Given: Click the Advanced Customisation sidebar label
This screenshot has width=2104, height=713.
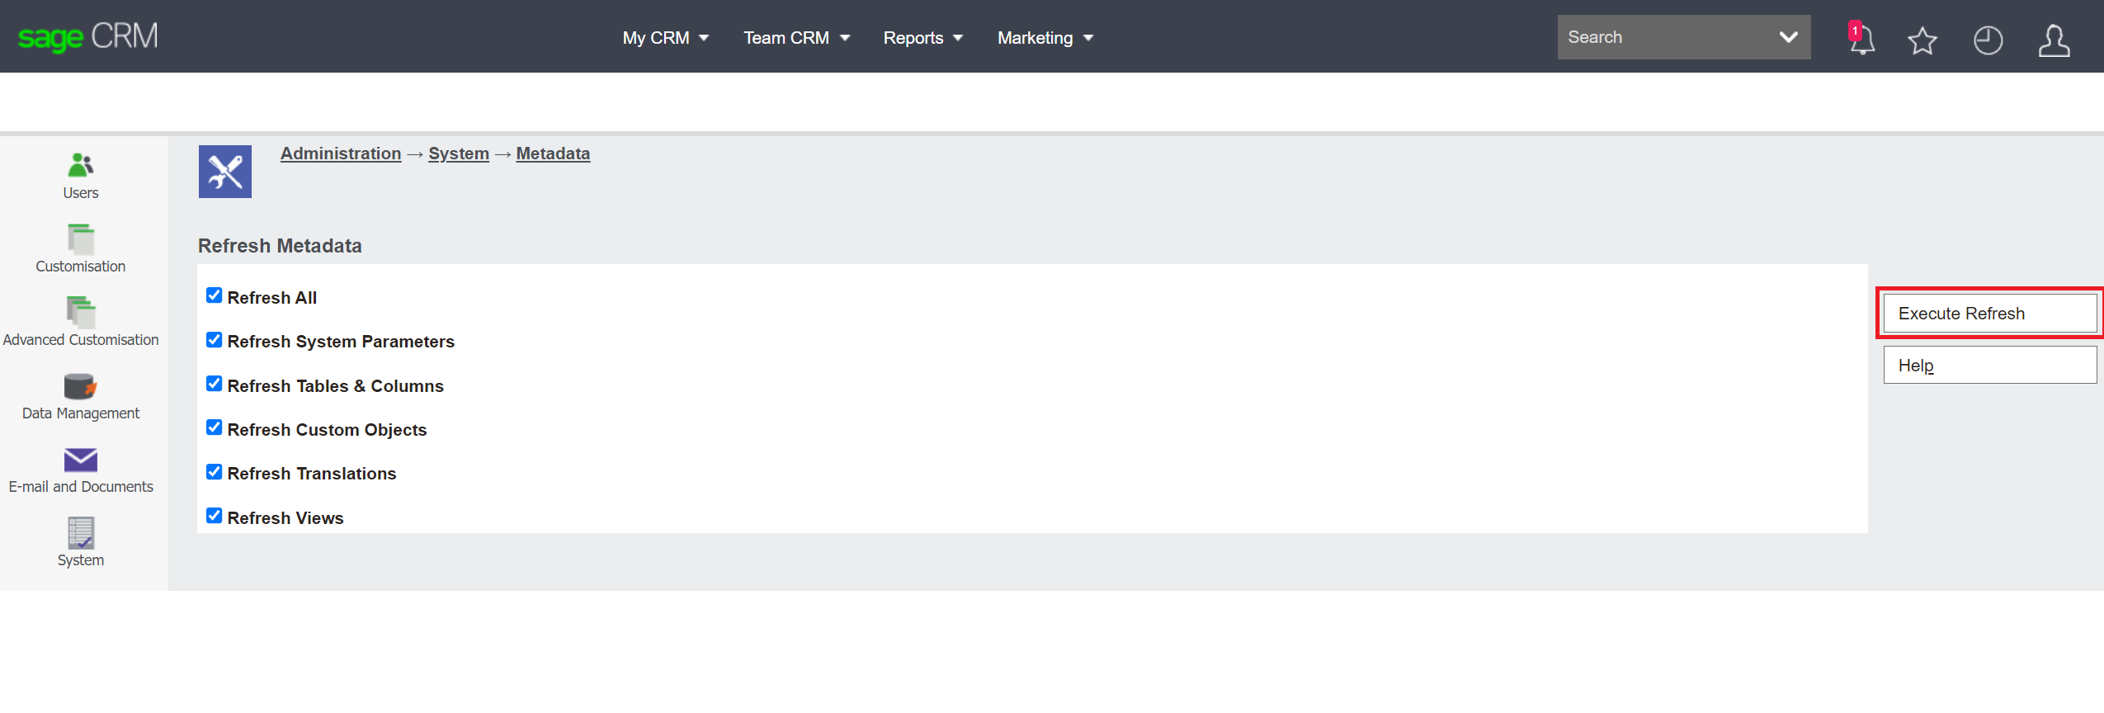Looking at the screenshot, I should click(81, 340).
